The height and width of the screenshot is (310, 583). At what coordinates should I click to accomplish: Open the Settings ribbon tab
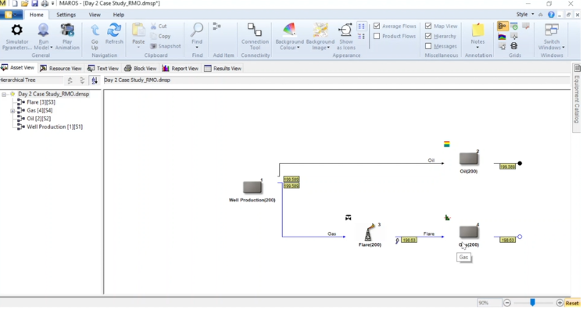pyautogui.click(x=66, y=15)
